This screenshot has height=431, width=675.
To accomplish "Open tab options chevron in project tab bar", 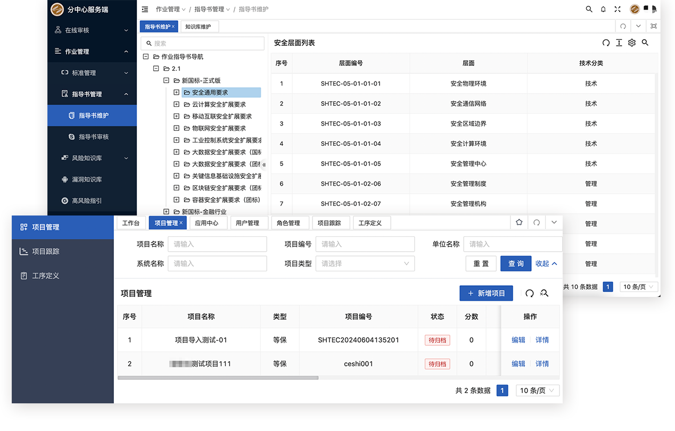I will (x=554, y=222).
